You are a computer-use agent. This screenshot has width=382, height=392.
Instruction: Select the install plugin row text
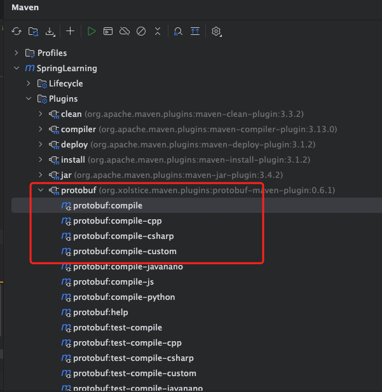186,160
